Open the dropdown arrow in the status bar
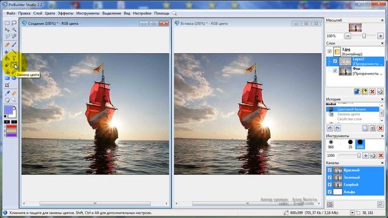388x218 pixels. coord(352,213)
